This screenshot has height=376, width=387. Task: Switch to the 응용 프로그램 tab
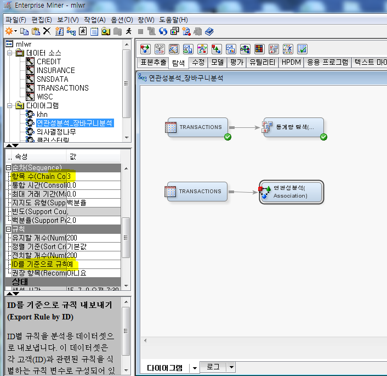(327, 62)
